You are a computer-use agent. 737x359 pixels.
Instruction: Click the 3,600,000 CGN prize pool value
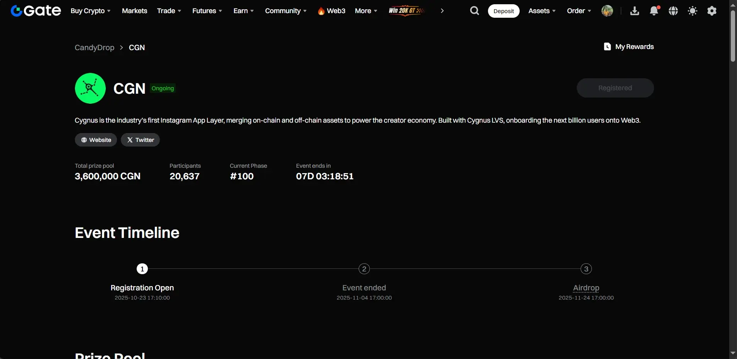[108, 176]
